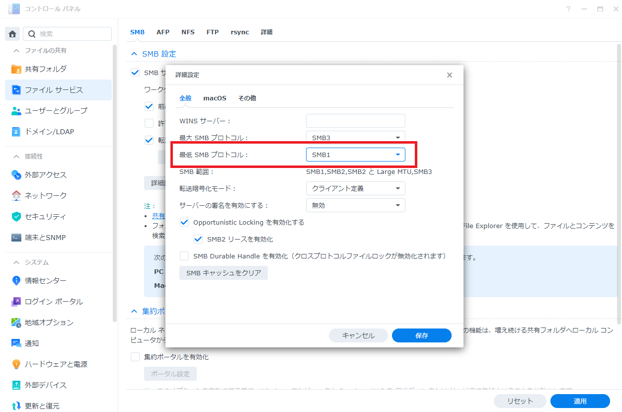Switch to 詳細 top tab

point(267,32)
